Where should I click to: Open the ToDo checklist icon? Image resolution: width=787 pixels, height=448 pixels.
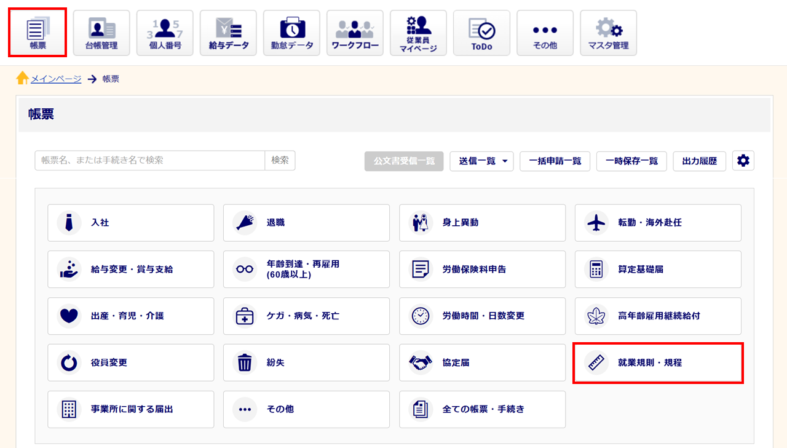481,33
